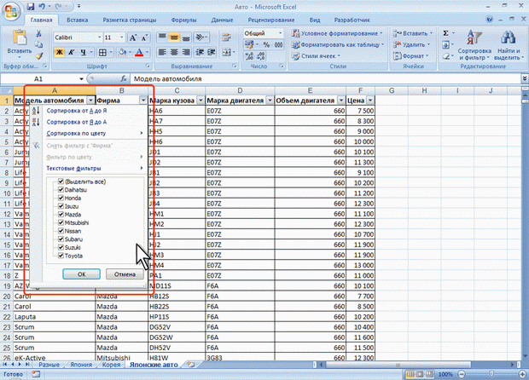Image resolution: width=529 pixels, height=380 pixels.
Task: Save the workbook via quick access
Action: pyautogui.click(x=31, y=7)
